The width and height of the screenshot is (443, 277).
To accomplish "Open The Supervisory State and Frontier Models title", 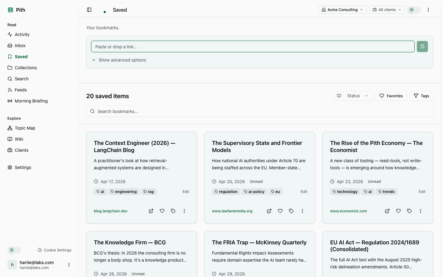I will [x=257, y=147].
